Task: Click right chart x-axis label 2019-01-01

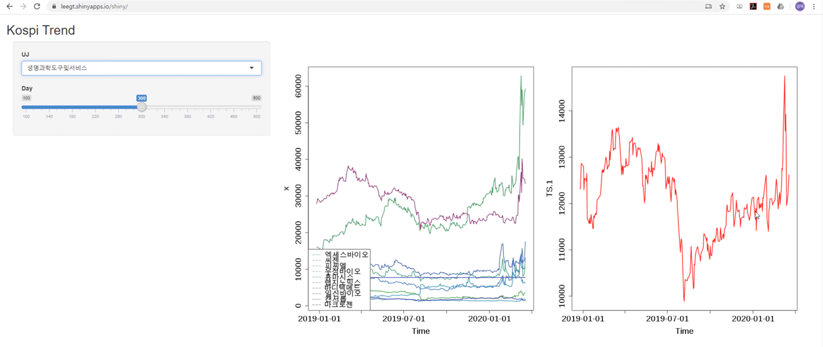Action: pos(583,319)
